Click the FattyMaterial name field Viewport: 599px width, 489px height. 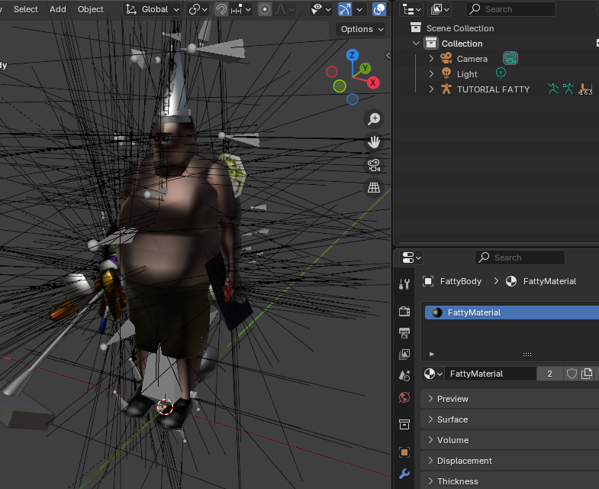click(491, 374)
